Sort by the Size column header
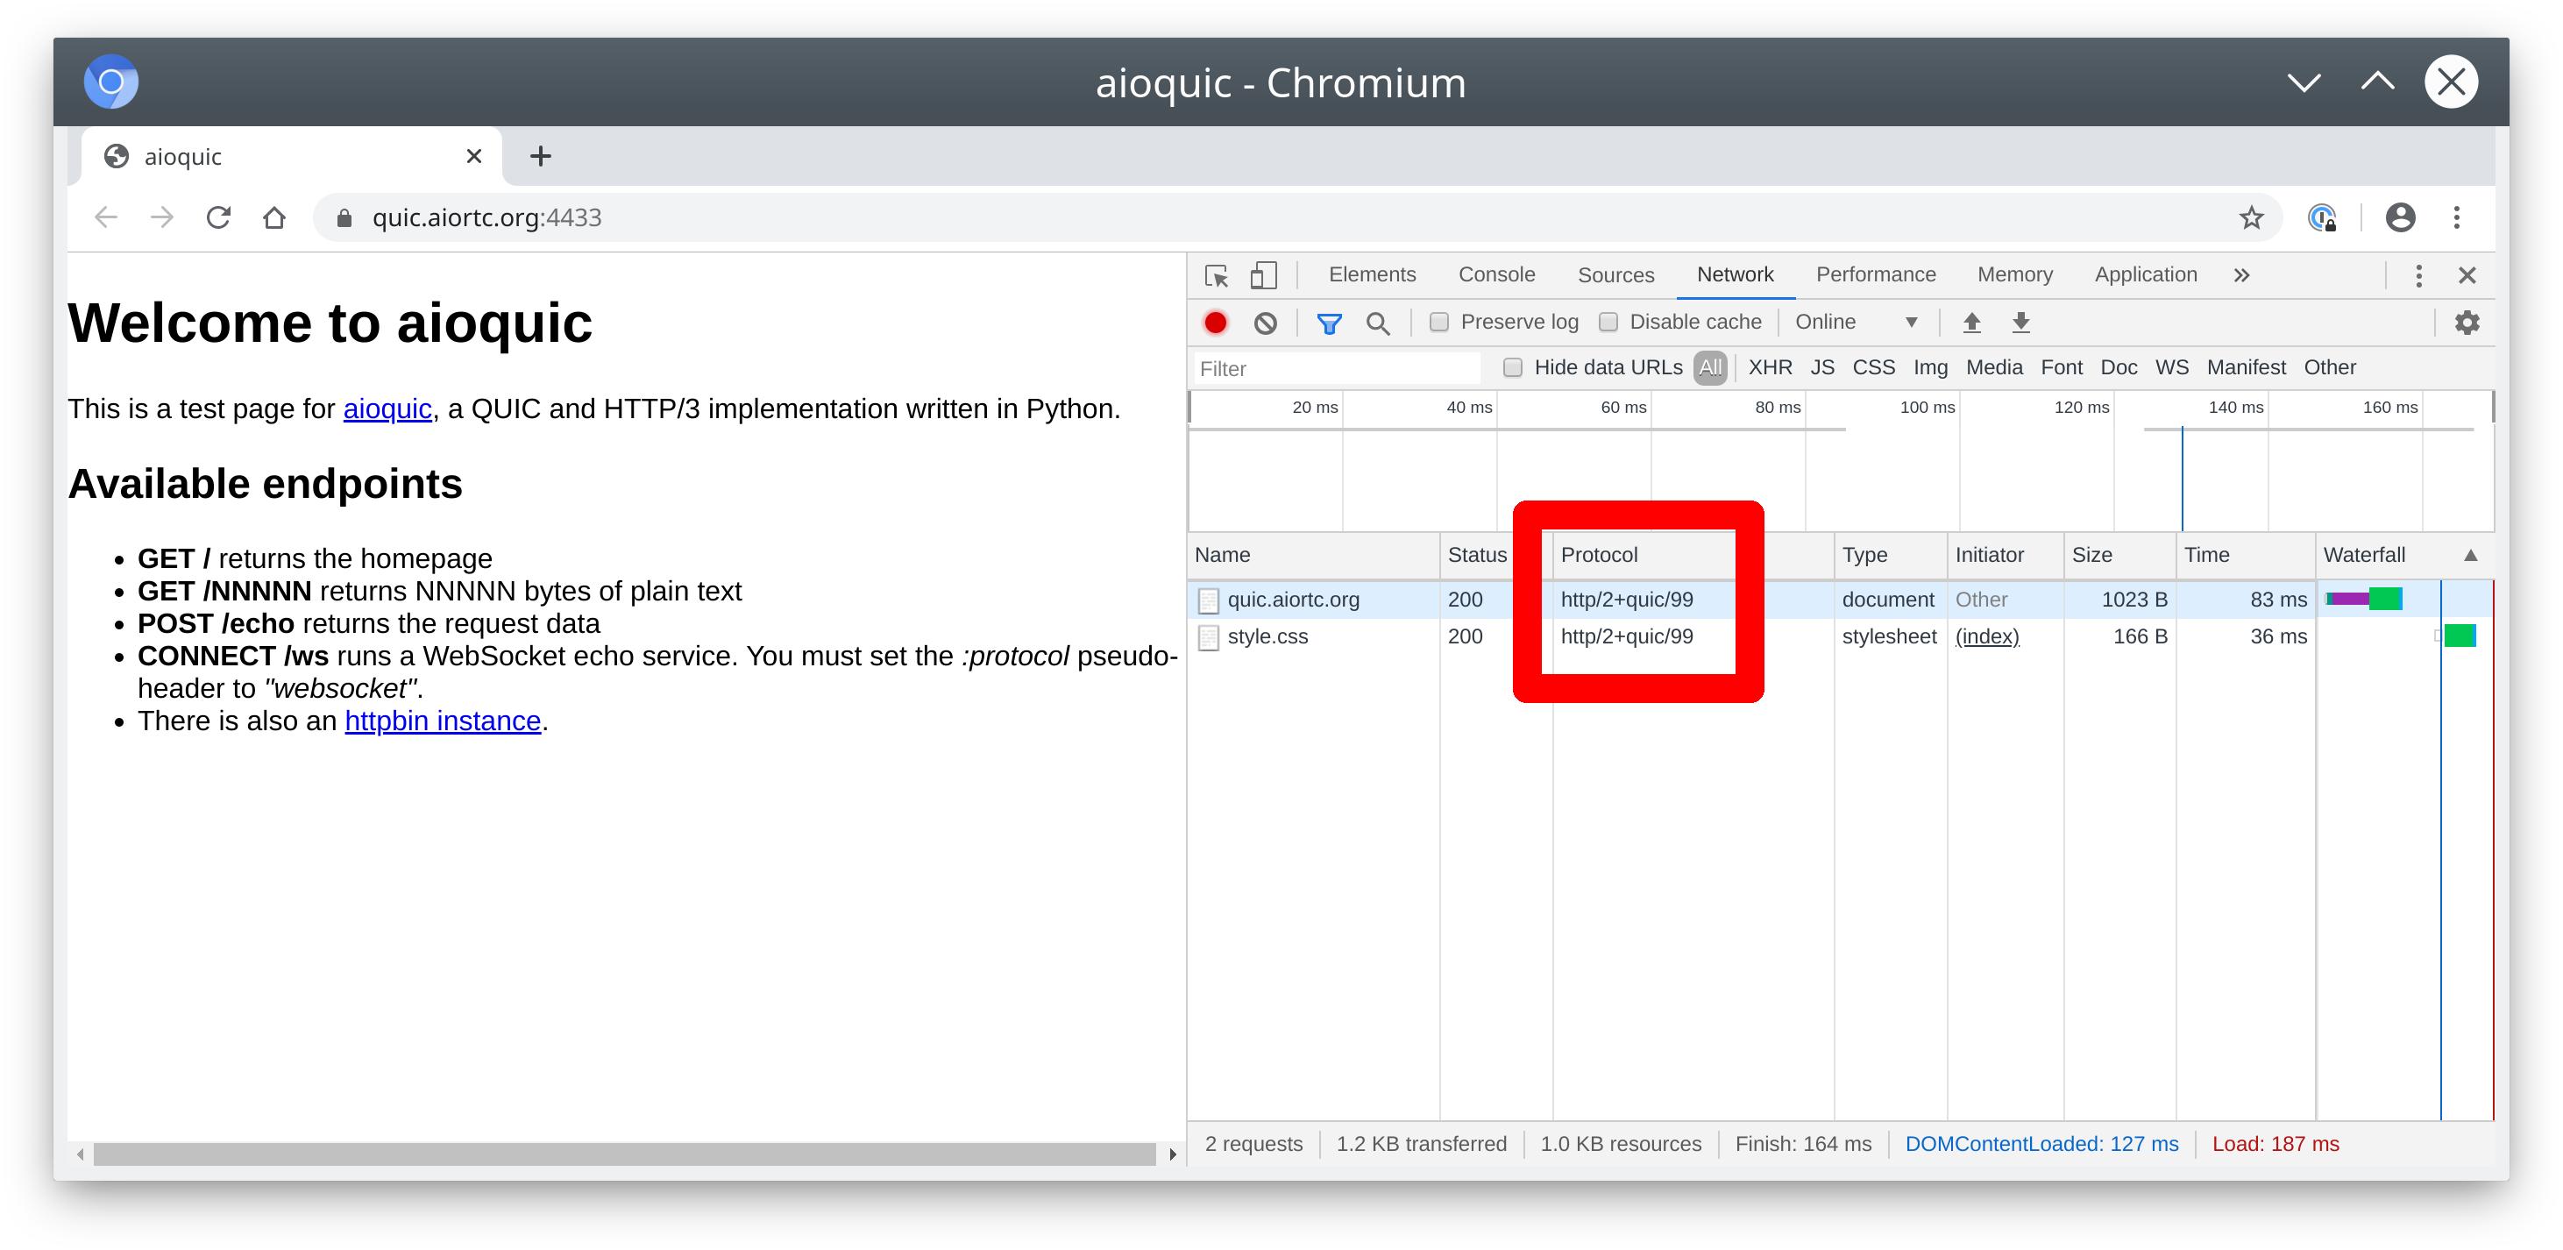Viewport: 2563px width, 1250px height. pos(2119,556)
